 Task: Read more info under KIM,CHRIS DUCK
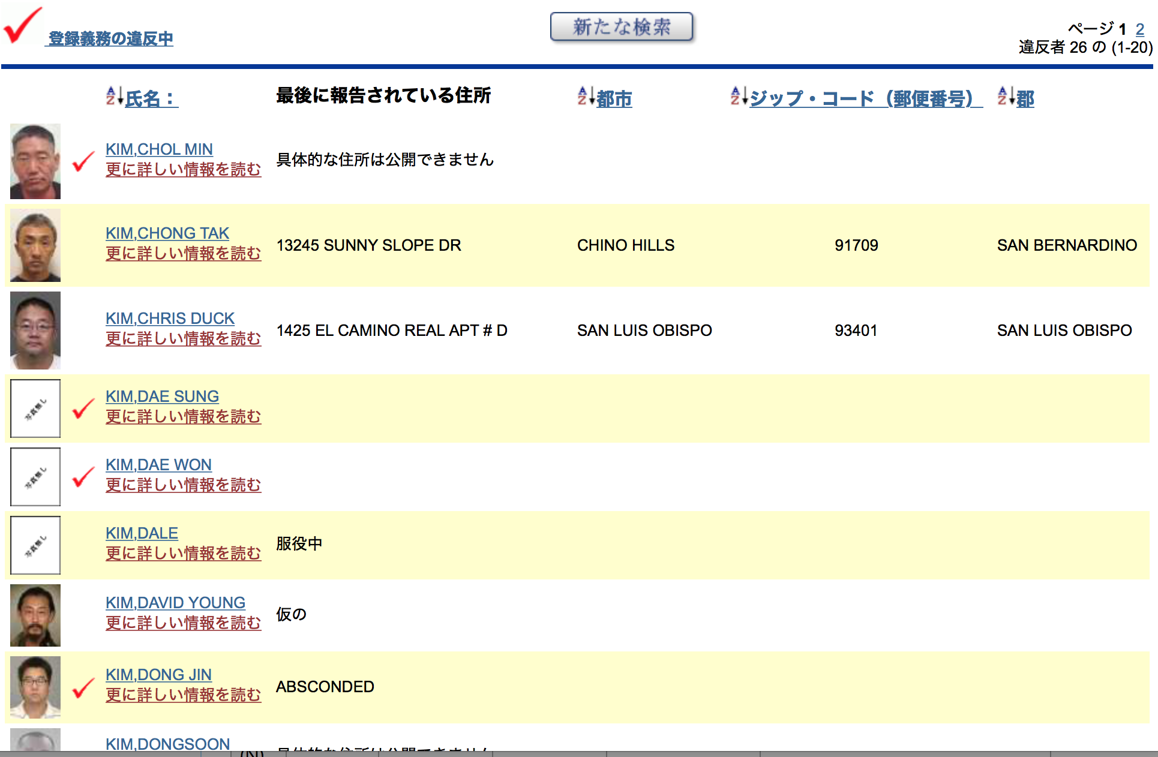coord(183,339)
